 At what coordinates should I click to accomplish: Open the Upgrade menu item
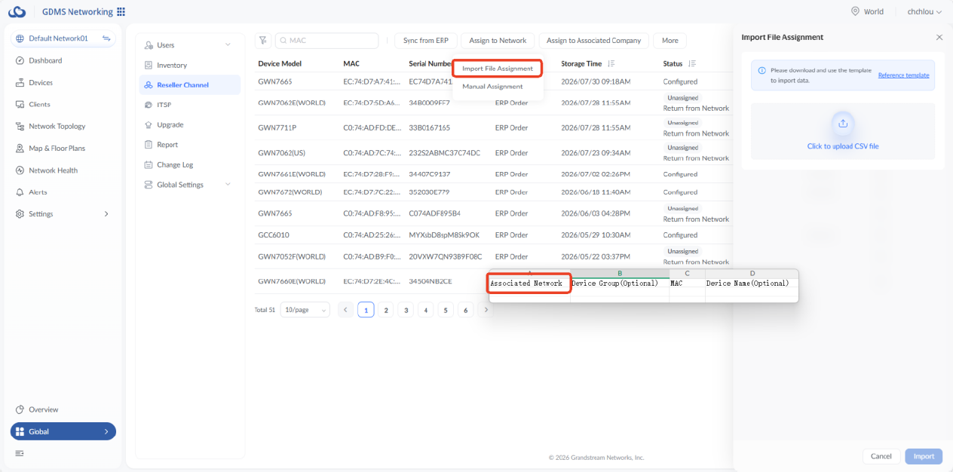(190, 124)
